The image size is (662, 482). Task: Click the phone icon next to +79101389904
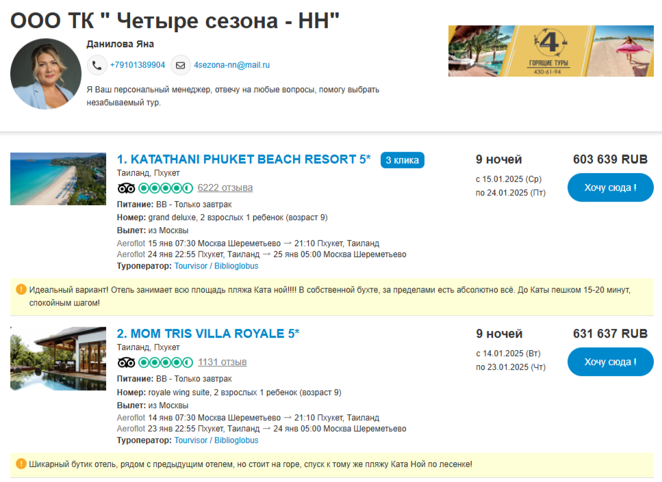point(97,66)
